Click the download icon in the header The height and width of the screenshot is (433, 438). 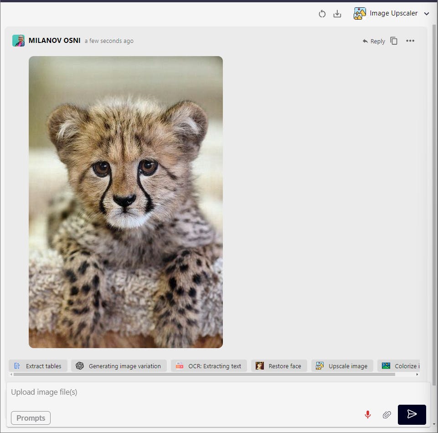(x=337, y=14)
